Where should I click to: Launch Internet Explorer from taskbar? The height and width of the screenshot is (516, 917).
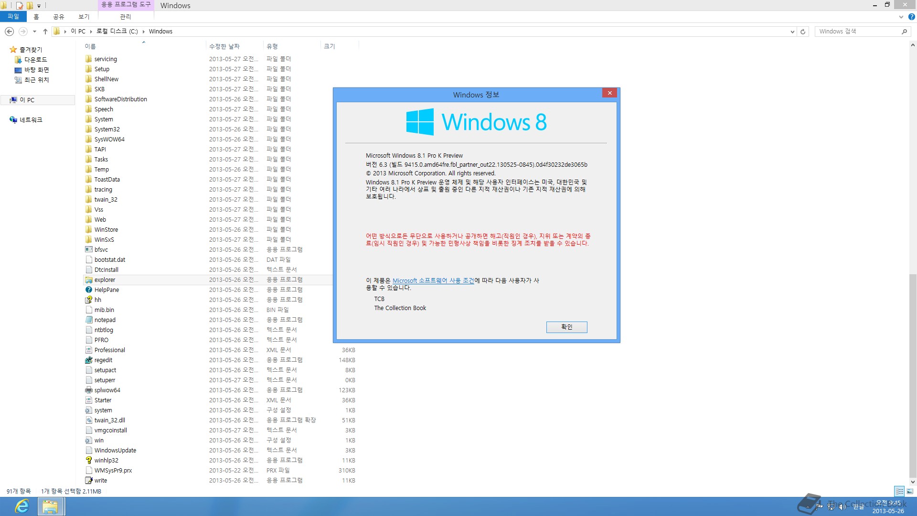point(21,506)
